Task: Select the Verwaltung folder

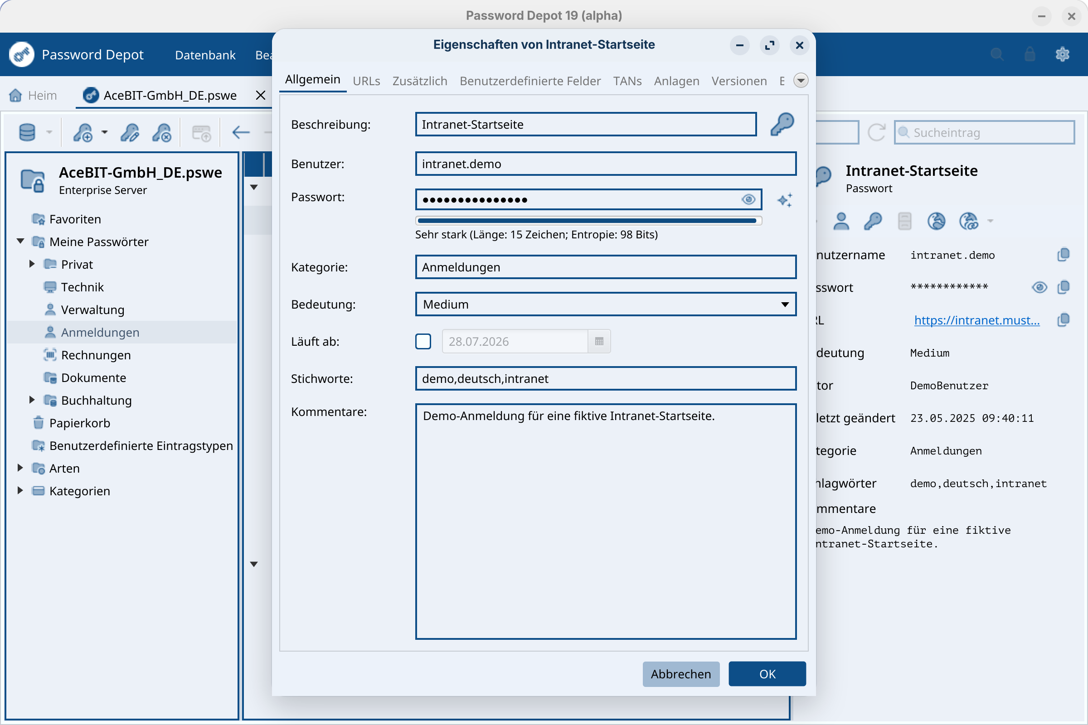Action: coord(92,309)
